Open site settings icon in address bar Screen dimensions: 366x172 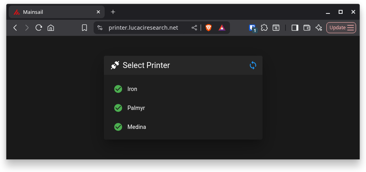100,28
